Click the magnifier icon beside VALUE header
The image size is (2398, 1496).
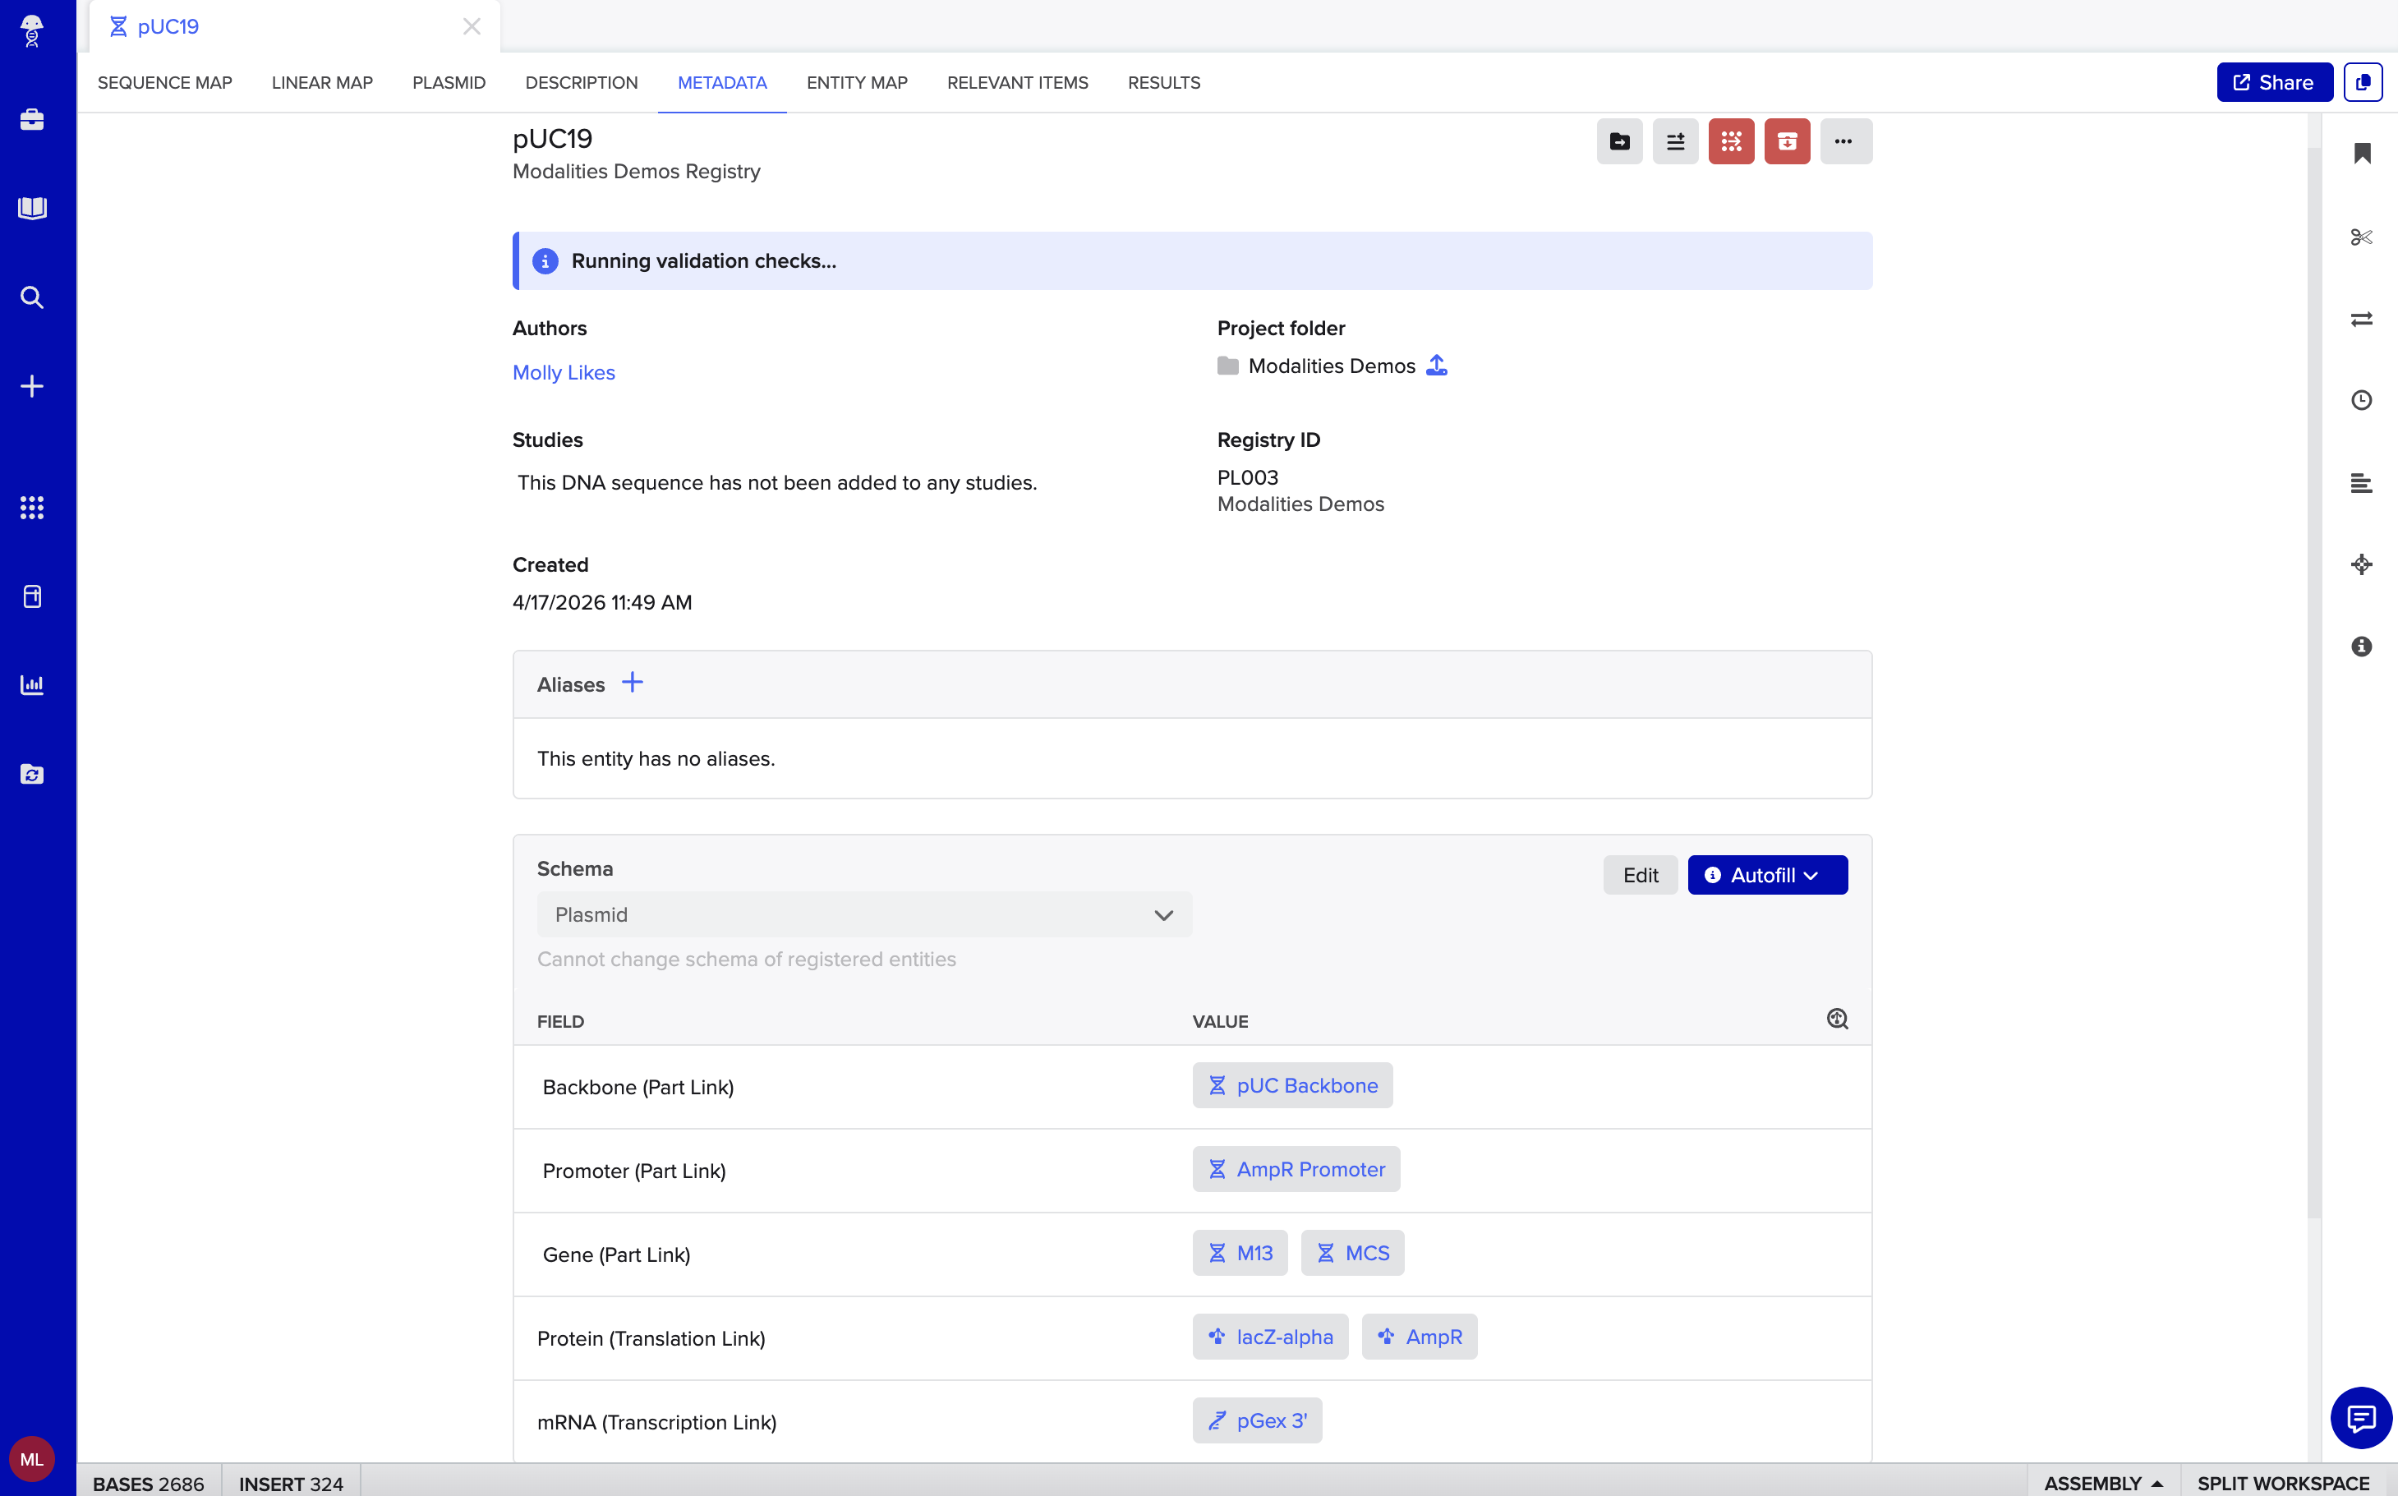coord(1837,1019)
